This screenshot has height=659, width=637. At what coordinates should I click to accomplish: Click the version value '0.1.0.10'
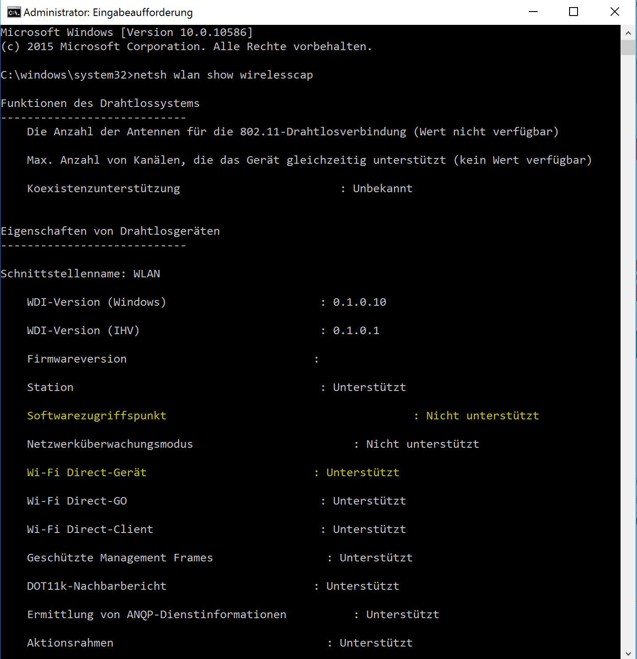360,302
